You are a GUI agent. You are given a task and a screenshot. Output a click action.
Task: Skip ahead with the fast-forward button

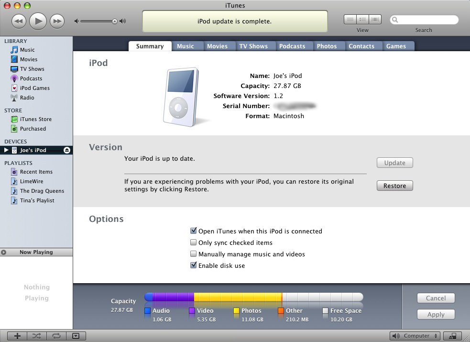coord(57,21)
